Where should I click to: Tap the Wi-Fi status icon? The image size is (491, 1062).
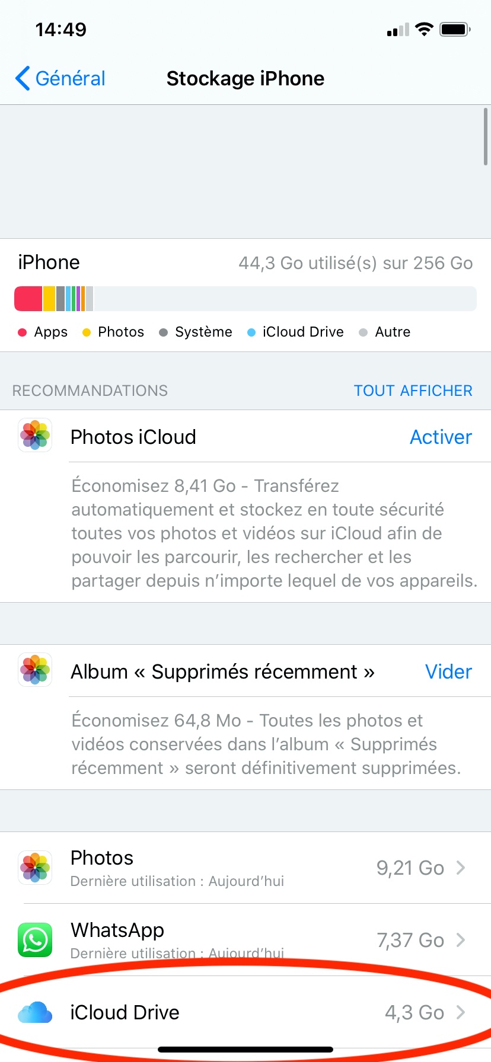[x=424, y=29]
